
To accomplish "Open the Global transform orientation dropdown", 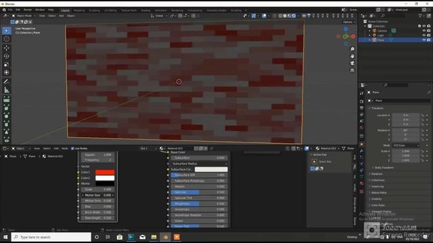I will click(x=160, y=16).
